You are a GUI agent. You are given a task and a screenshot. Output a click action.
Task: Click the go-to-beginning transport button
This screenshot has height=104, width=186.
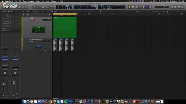(43, 7)
